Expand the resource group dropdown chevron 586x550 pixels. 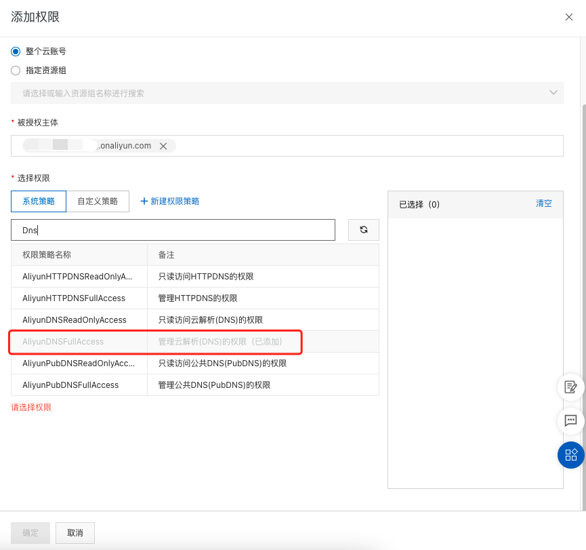point(553,92)
